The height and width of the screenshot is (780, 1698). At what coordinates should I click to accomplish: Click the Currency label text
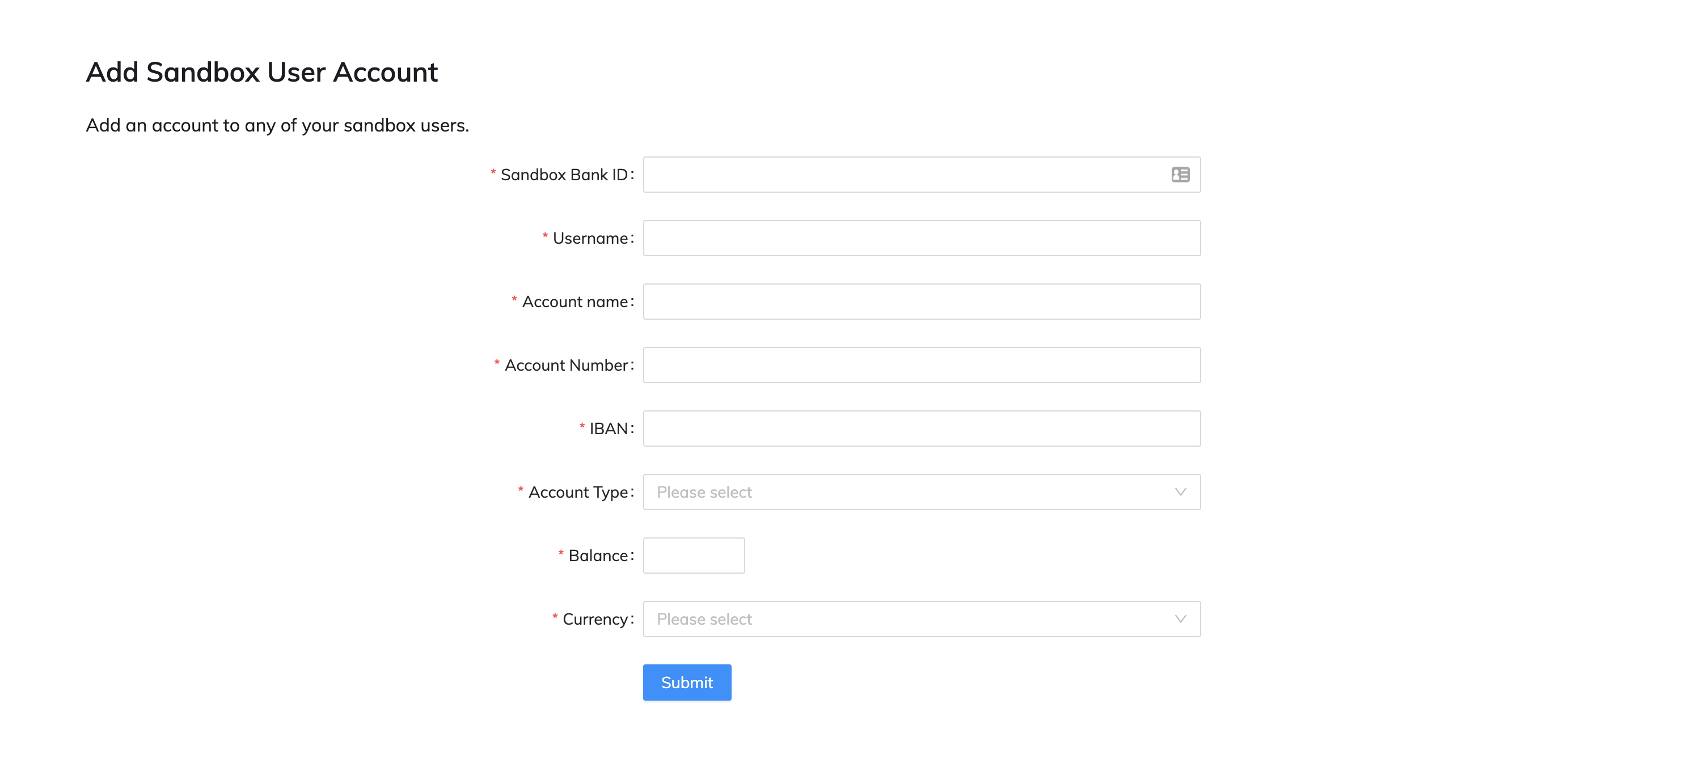tap(595, 619)
